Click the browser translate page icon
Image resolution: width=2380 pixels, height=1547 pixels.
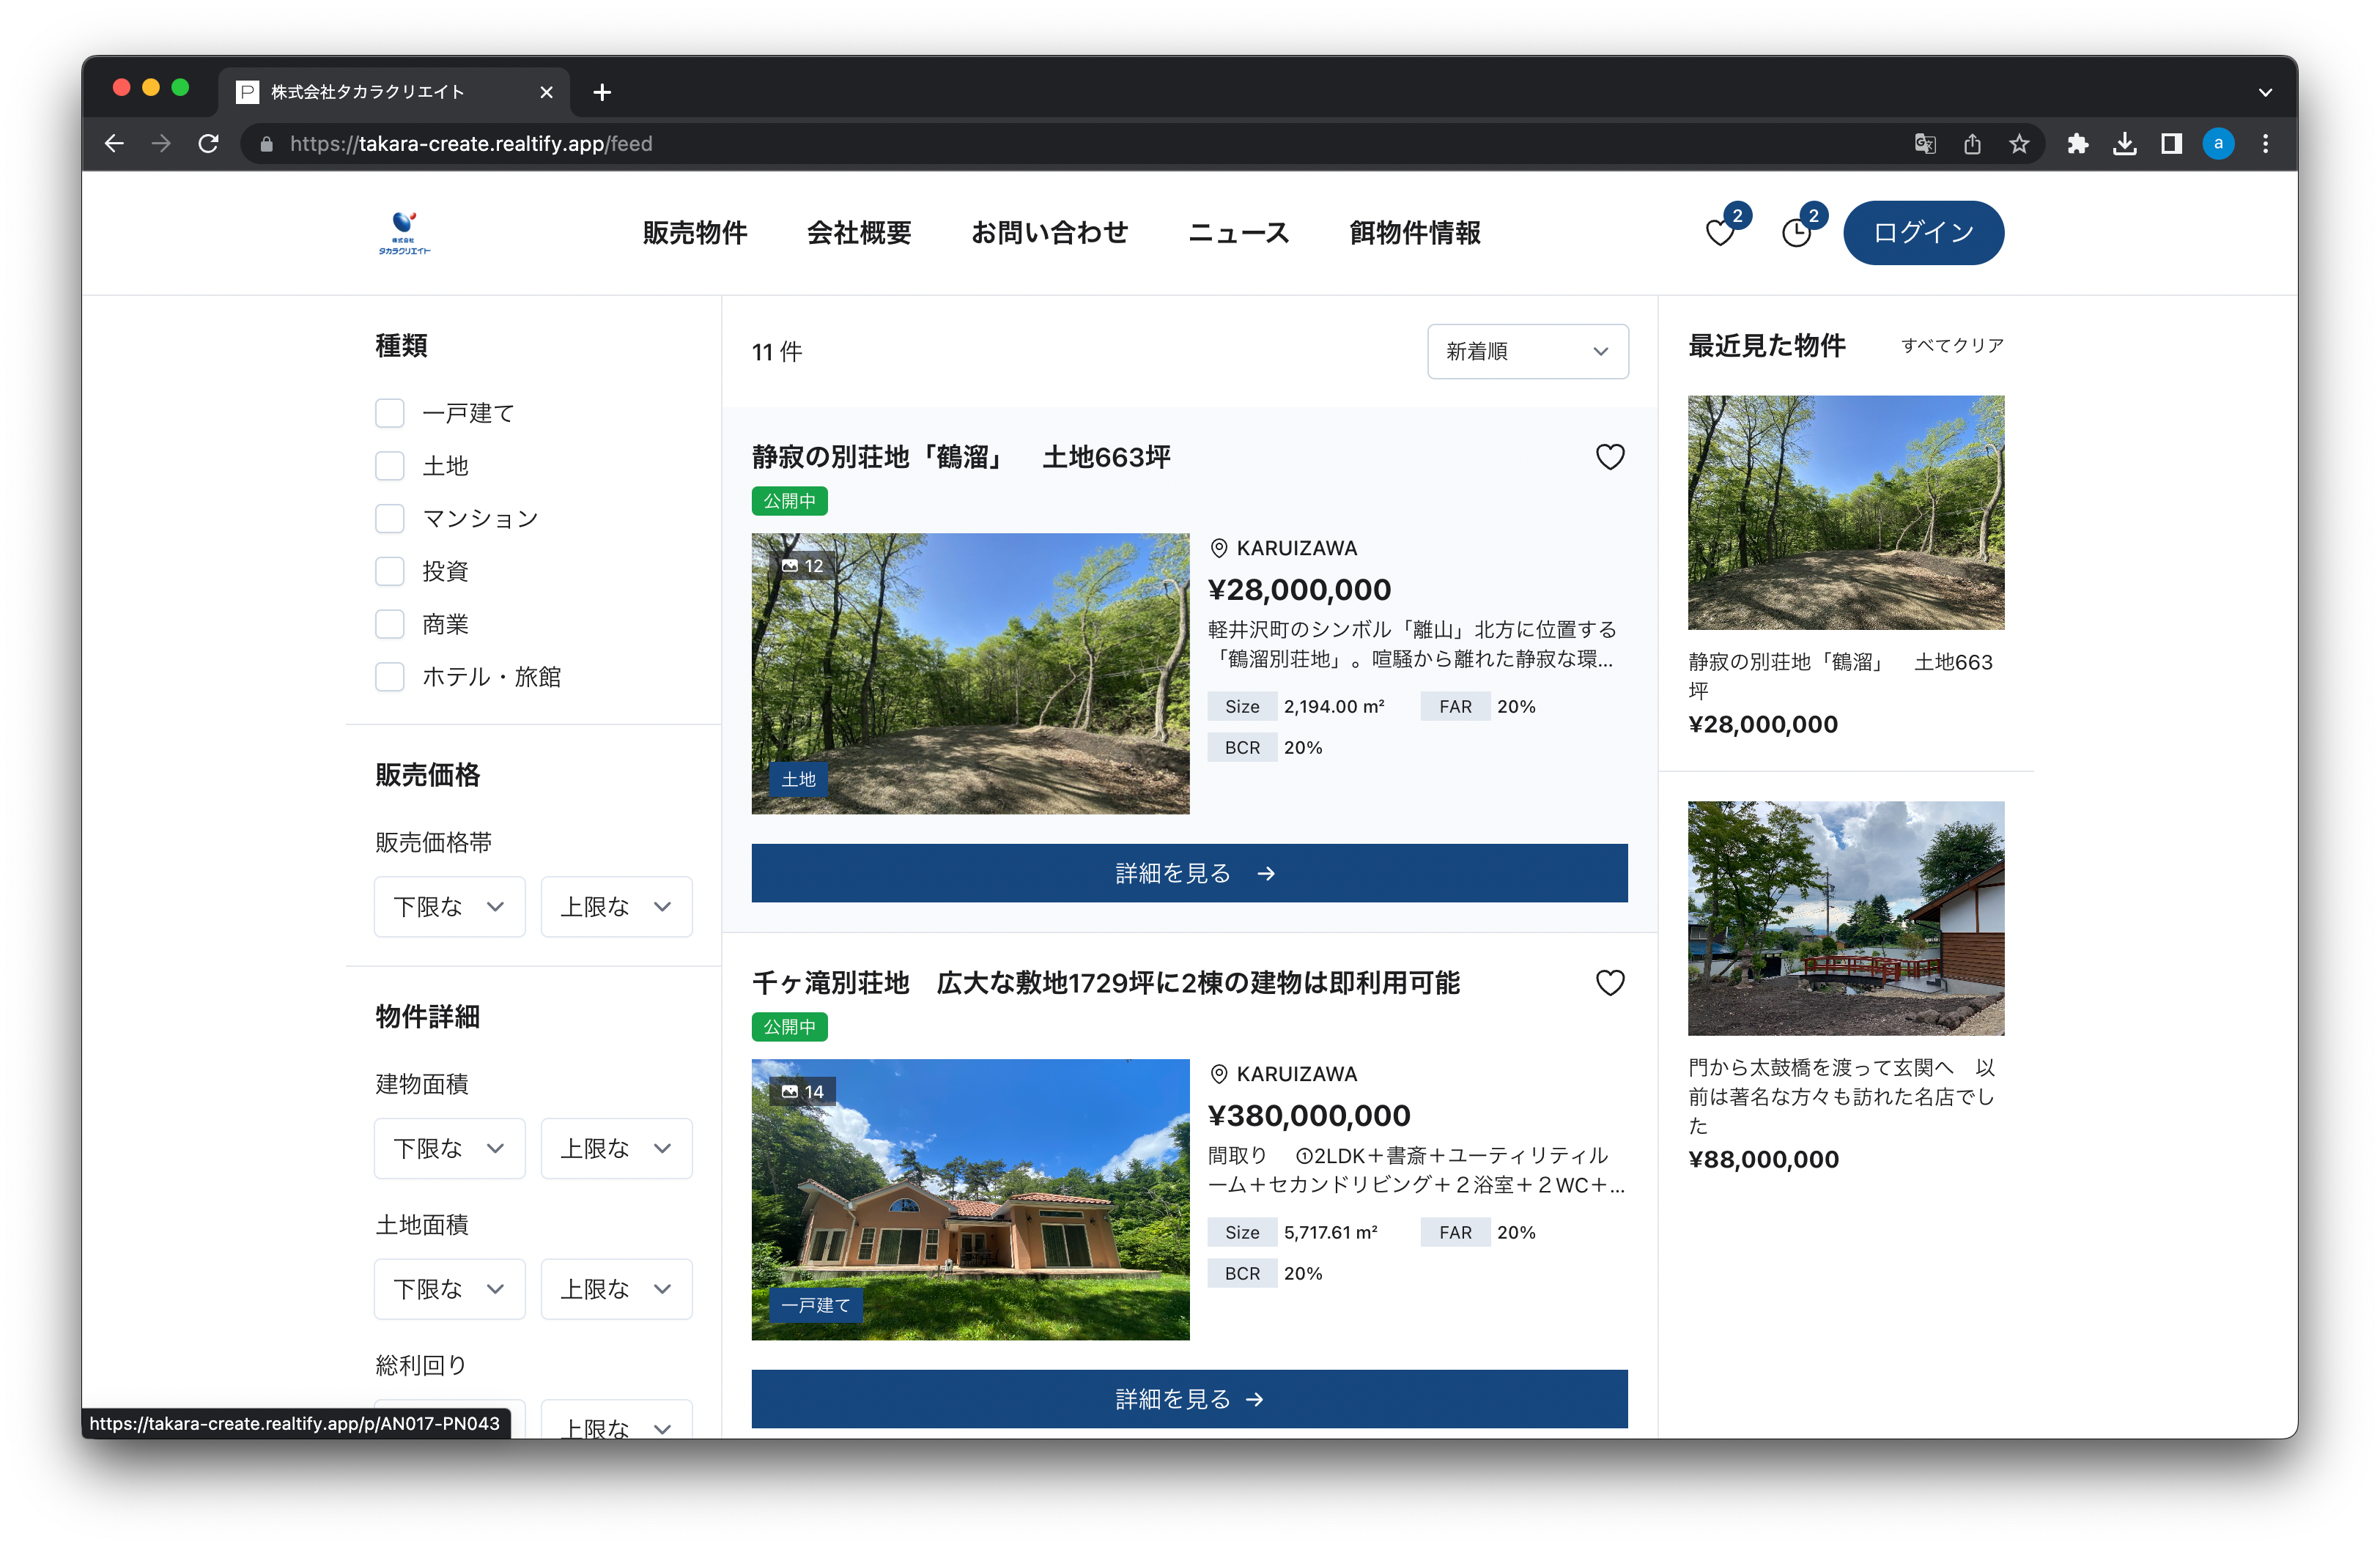[x=1924, y=144]
